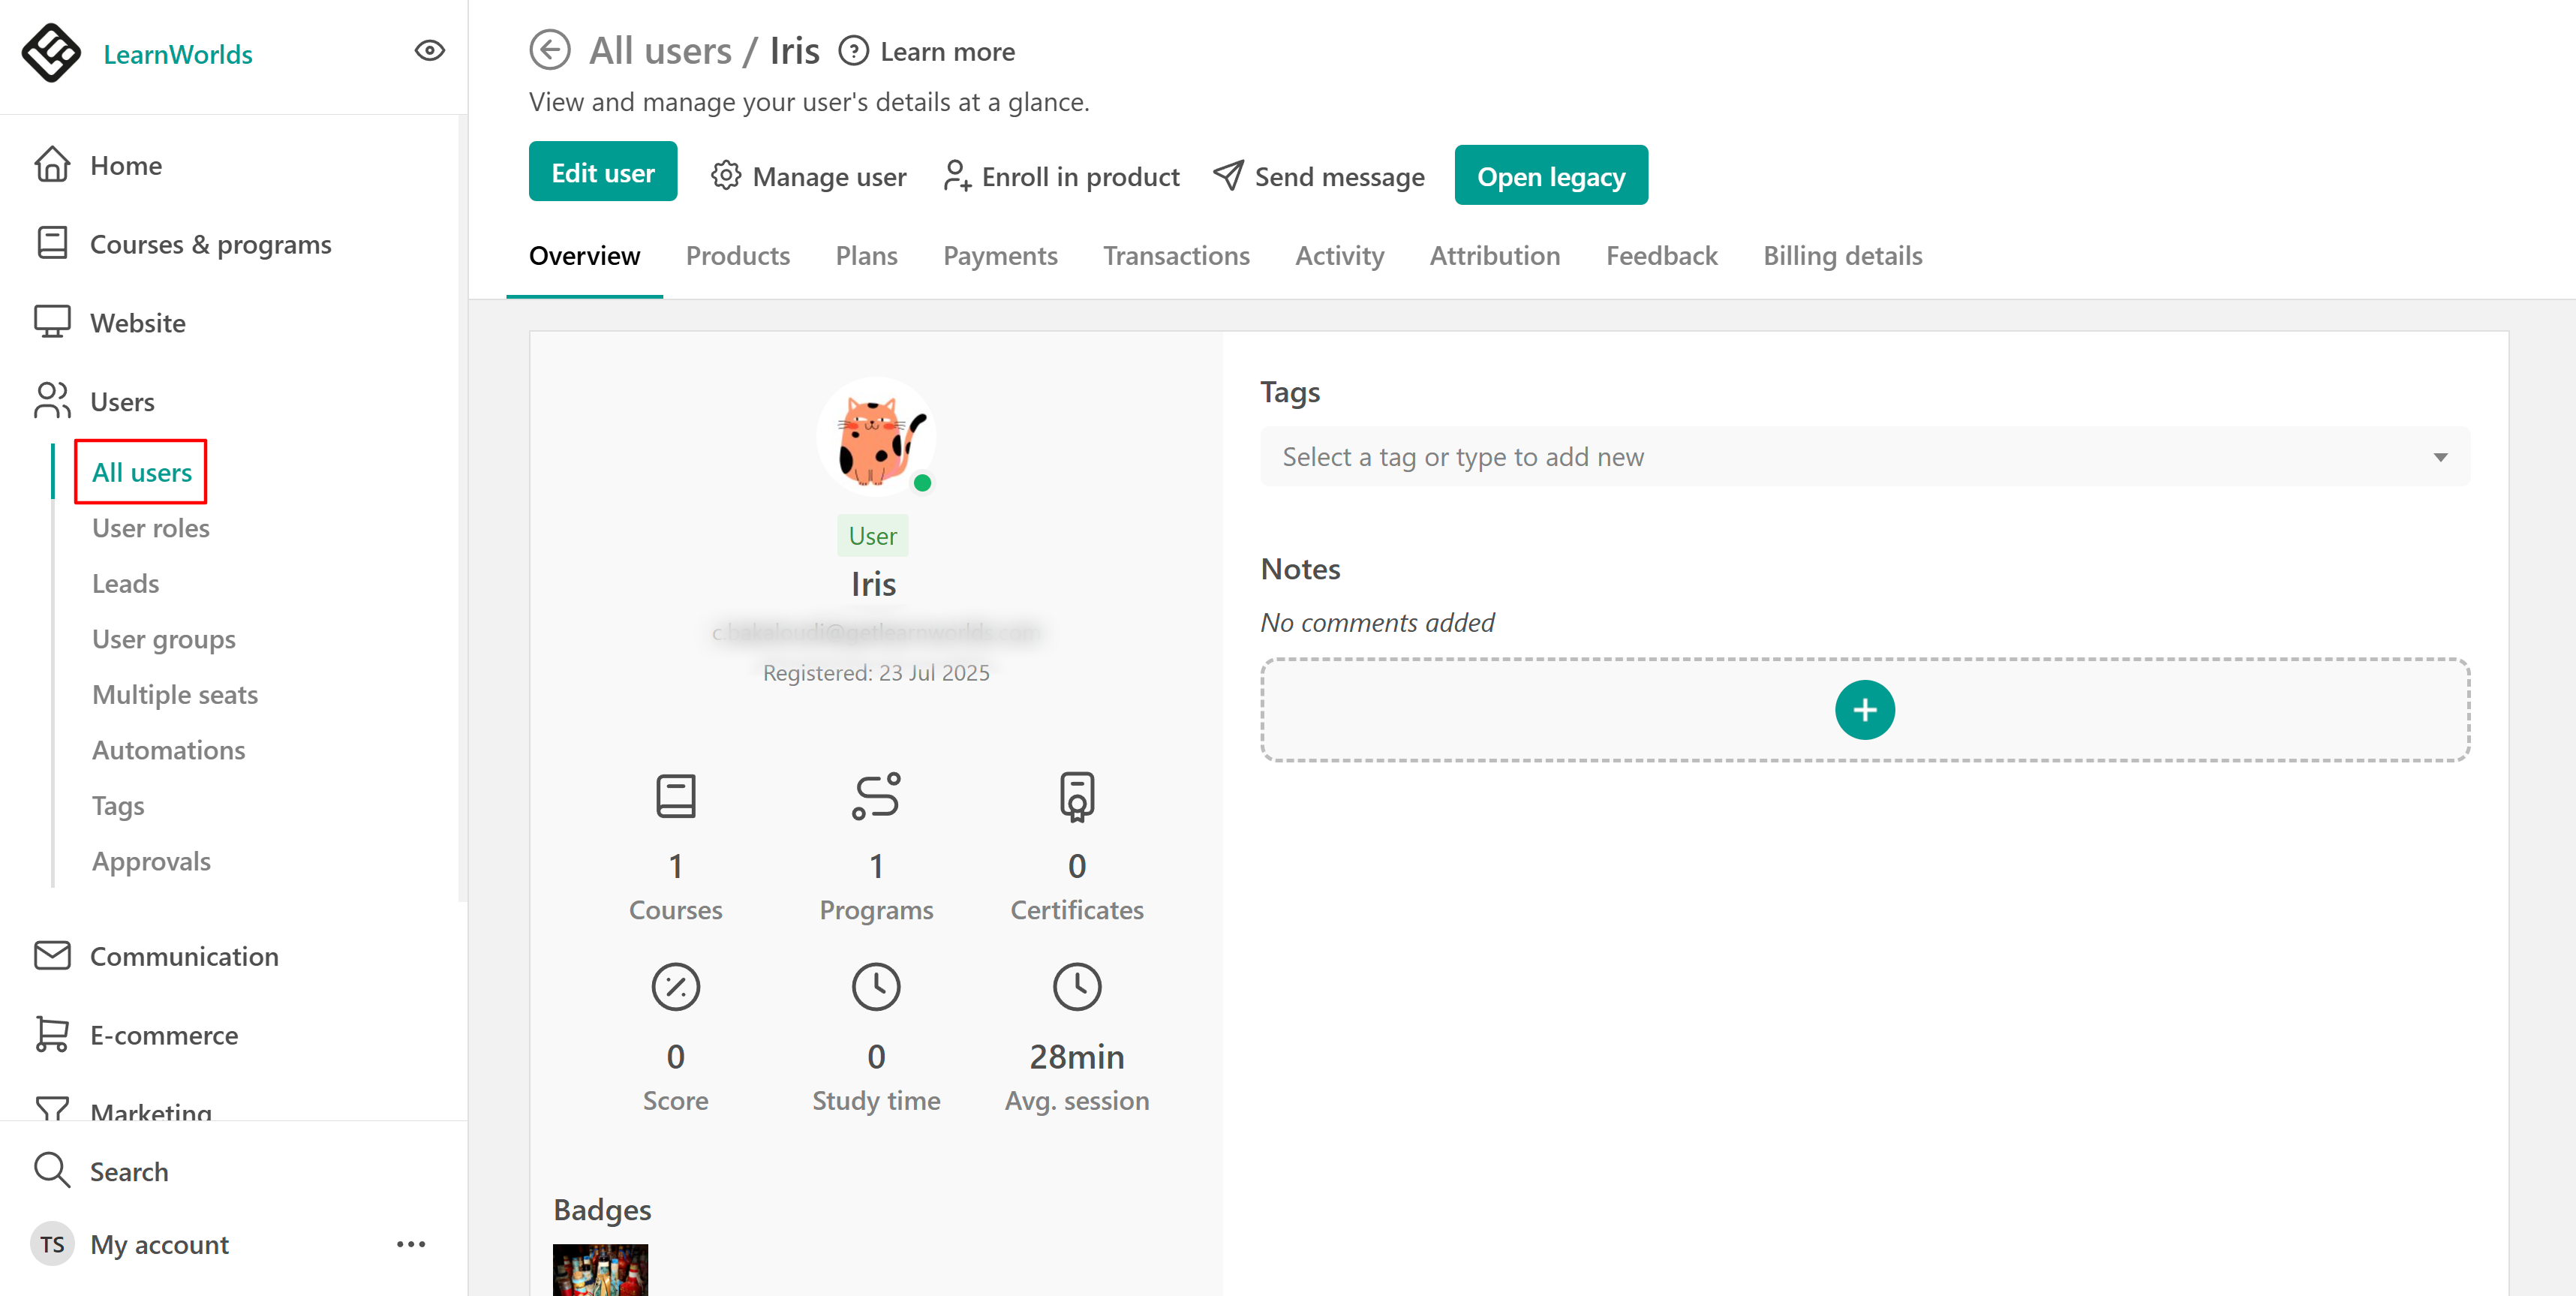Click the badge thumbnail under Badges
Screen dimensions: 2576x1296
click(600, 1268)
